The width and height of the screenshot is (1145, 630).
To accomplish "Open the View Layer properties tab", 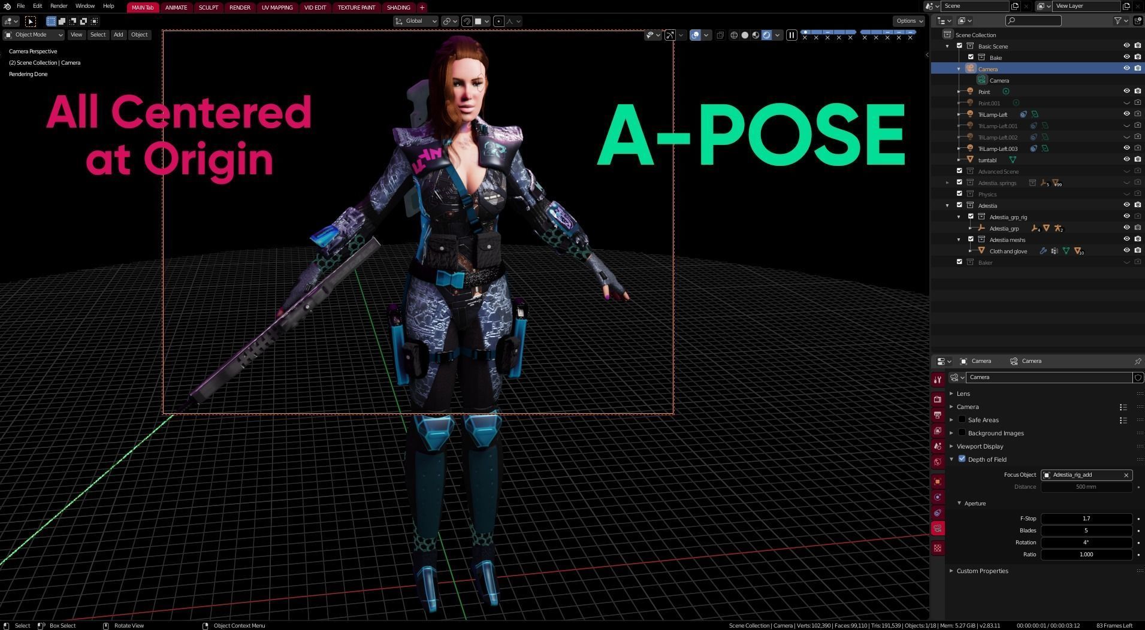I will [938, 431].
